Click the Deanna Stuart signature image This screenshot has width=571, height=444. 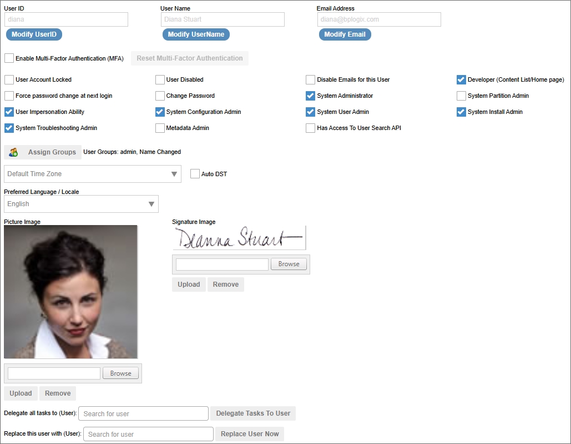[239, 238]
